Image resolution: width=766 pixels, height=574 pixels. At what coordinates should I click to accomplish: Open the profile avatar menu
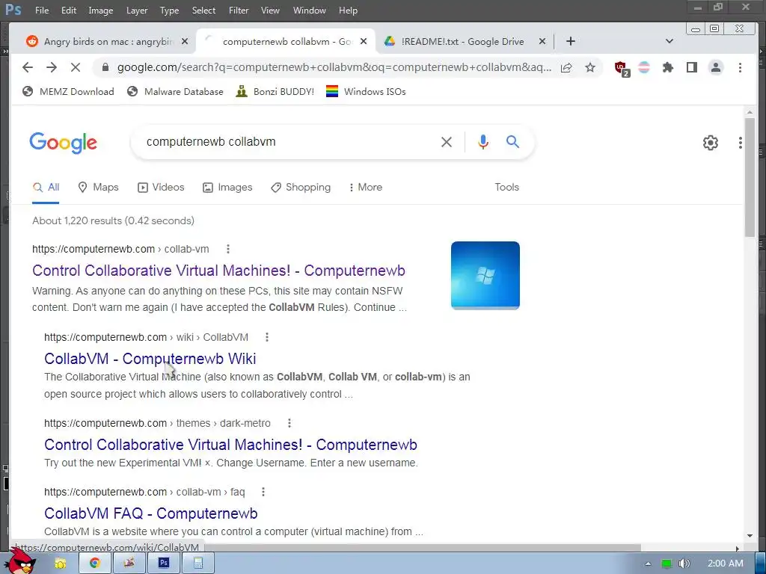click(x=716, y=67)
